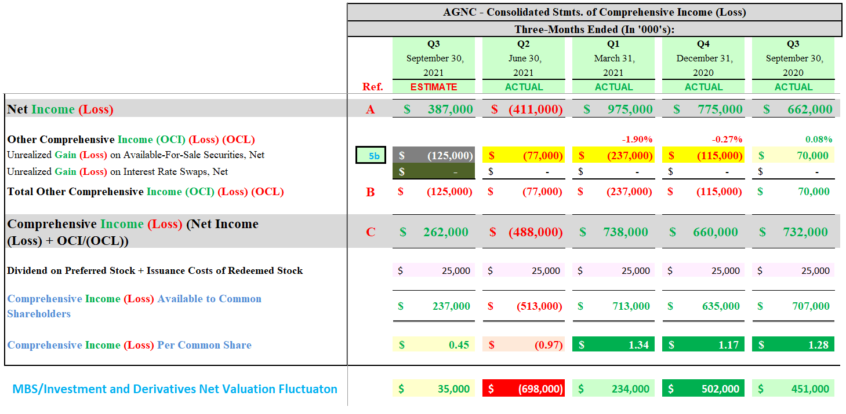Click the -1.90% percentage
The width and height of the screenshot is (846, 414).
pos(637,140)
